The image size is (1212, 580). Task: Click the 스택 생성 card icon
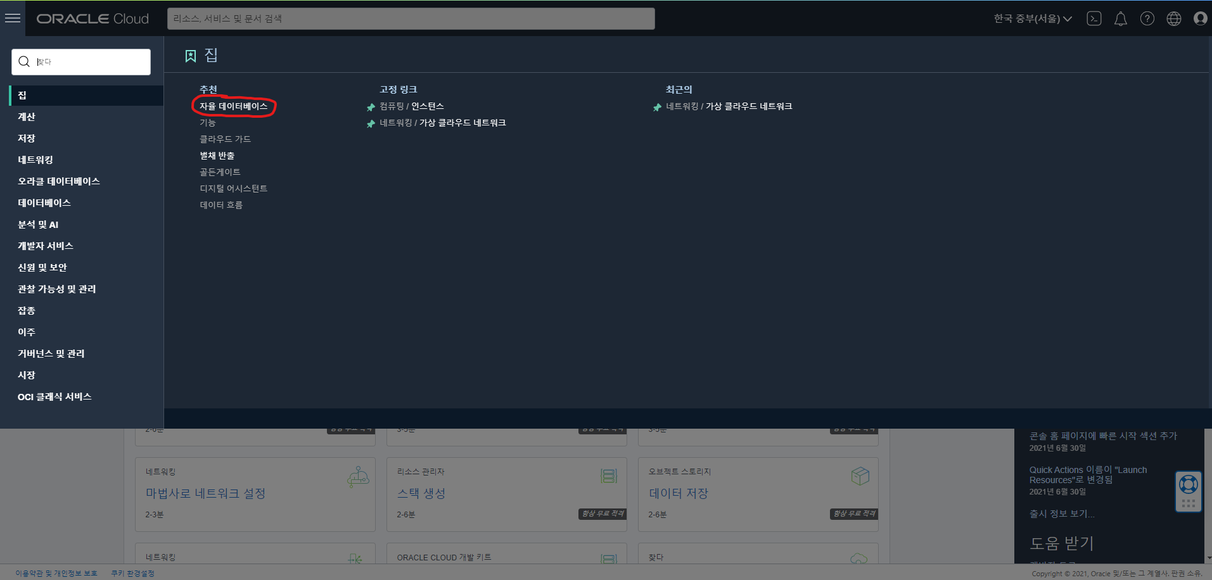coord(609,476)
